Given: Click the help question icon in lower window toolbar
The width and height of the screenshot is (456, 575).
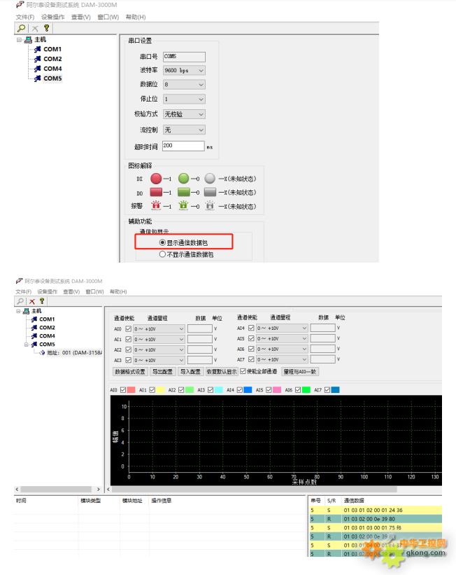Looking at the screenshot, I should point(42,301).
